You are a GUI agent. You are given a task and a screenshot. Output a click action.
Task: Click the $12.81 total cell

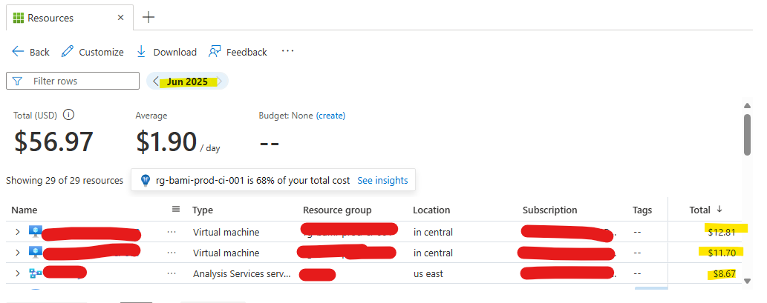click(722, 233)
